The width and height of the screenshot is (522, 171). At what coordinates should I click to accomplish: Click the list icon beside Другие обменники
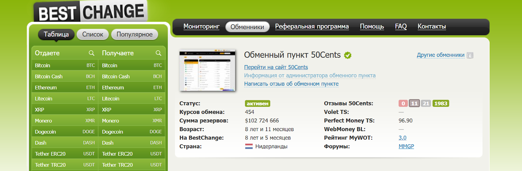(x=470, y=55)
